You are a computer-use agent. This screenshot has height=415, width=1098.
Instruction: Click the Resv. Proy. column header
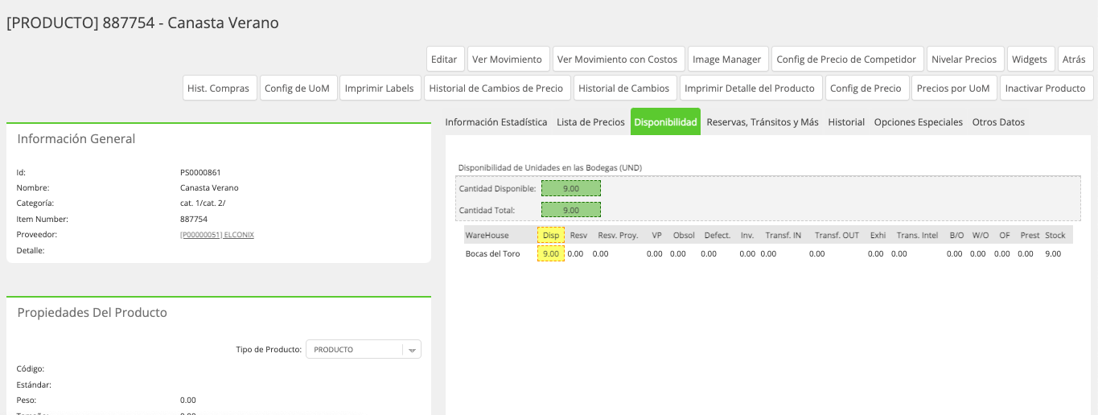pos(618,235)
